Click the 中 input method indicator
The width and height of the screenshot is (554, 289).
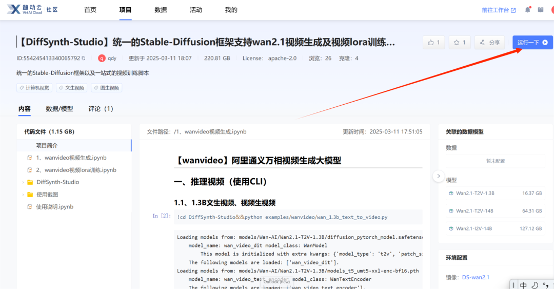[x=523, y=285]
